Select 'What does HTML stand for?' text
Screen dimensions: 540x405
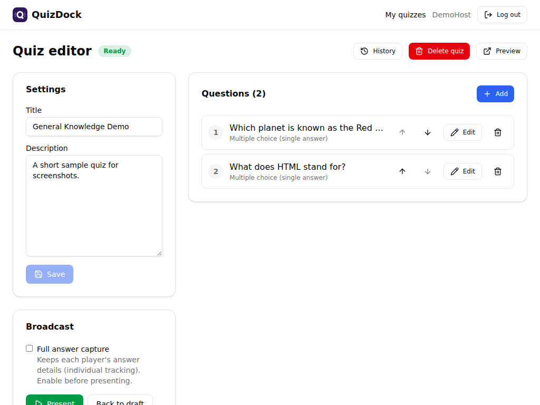tap(287, 167)
